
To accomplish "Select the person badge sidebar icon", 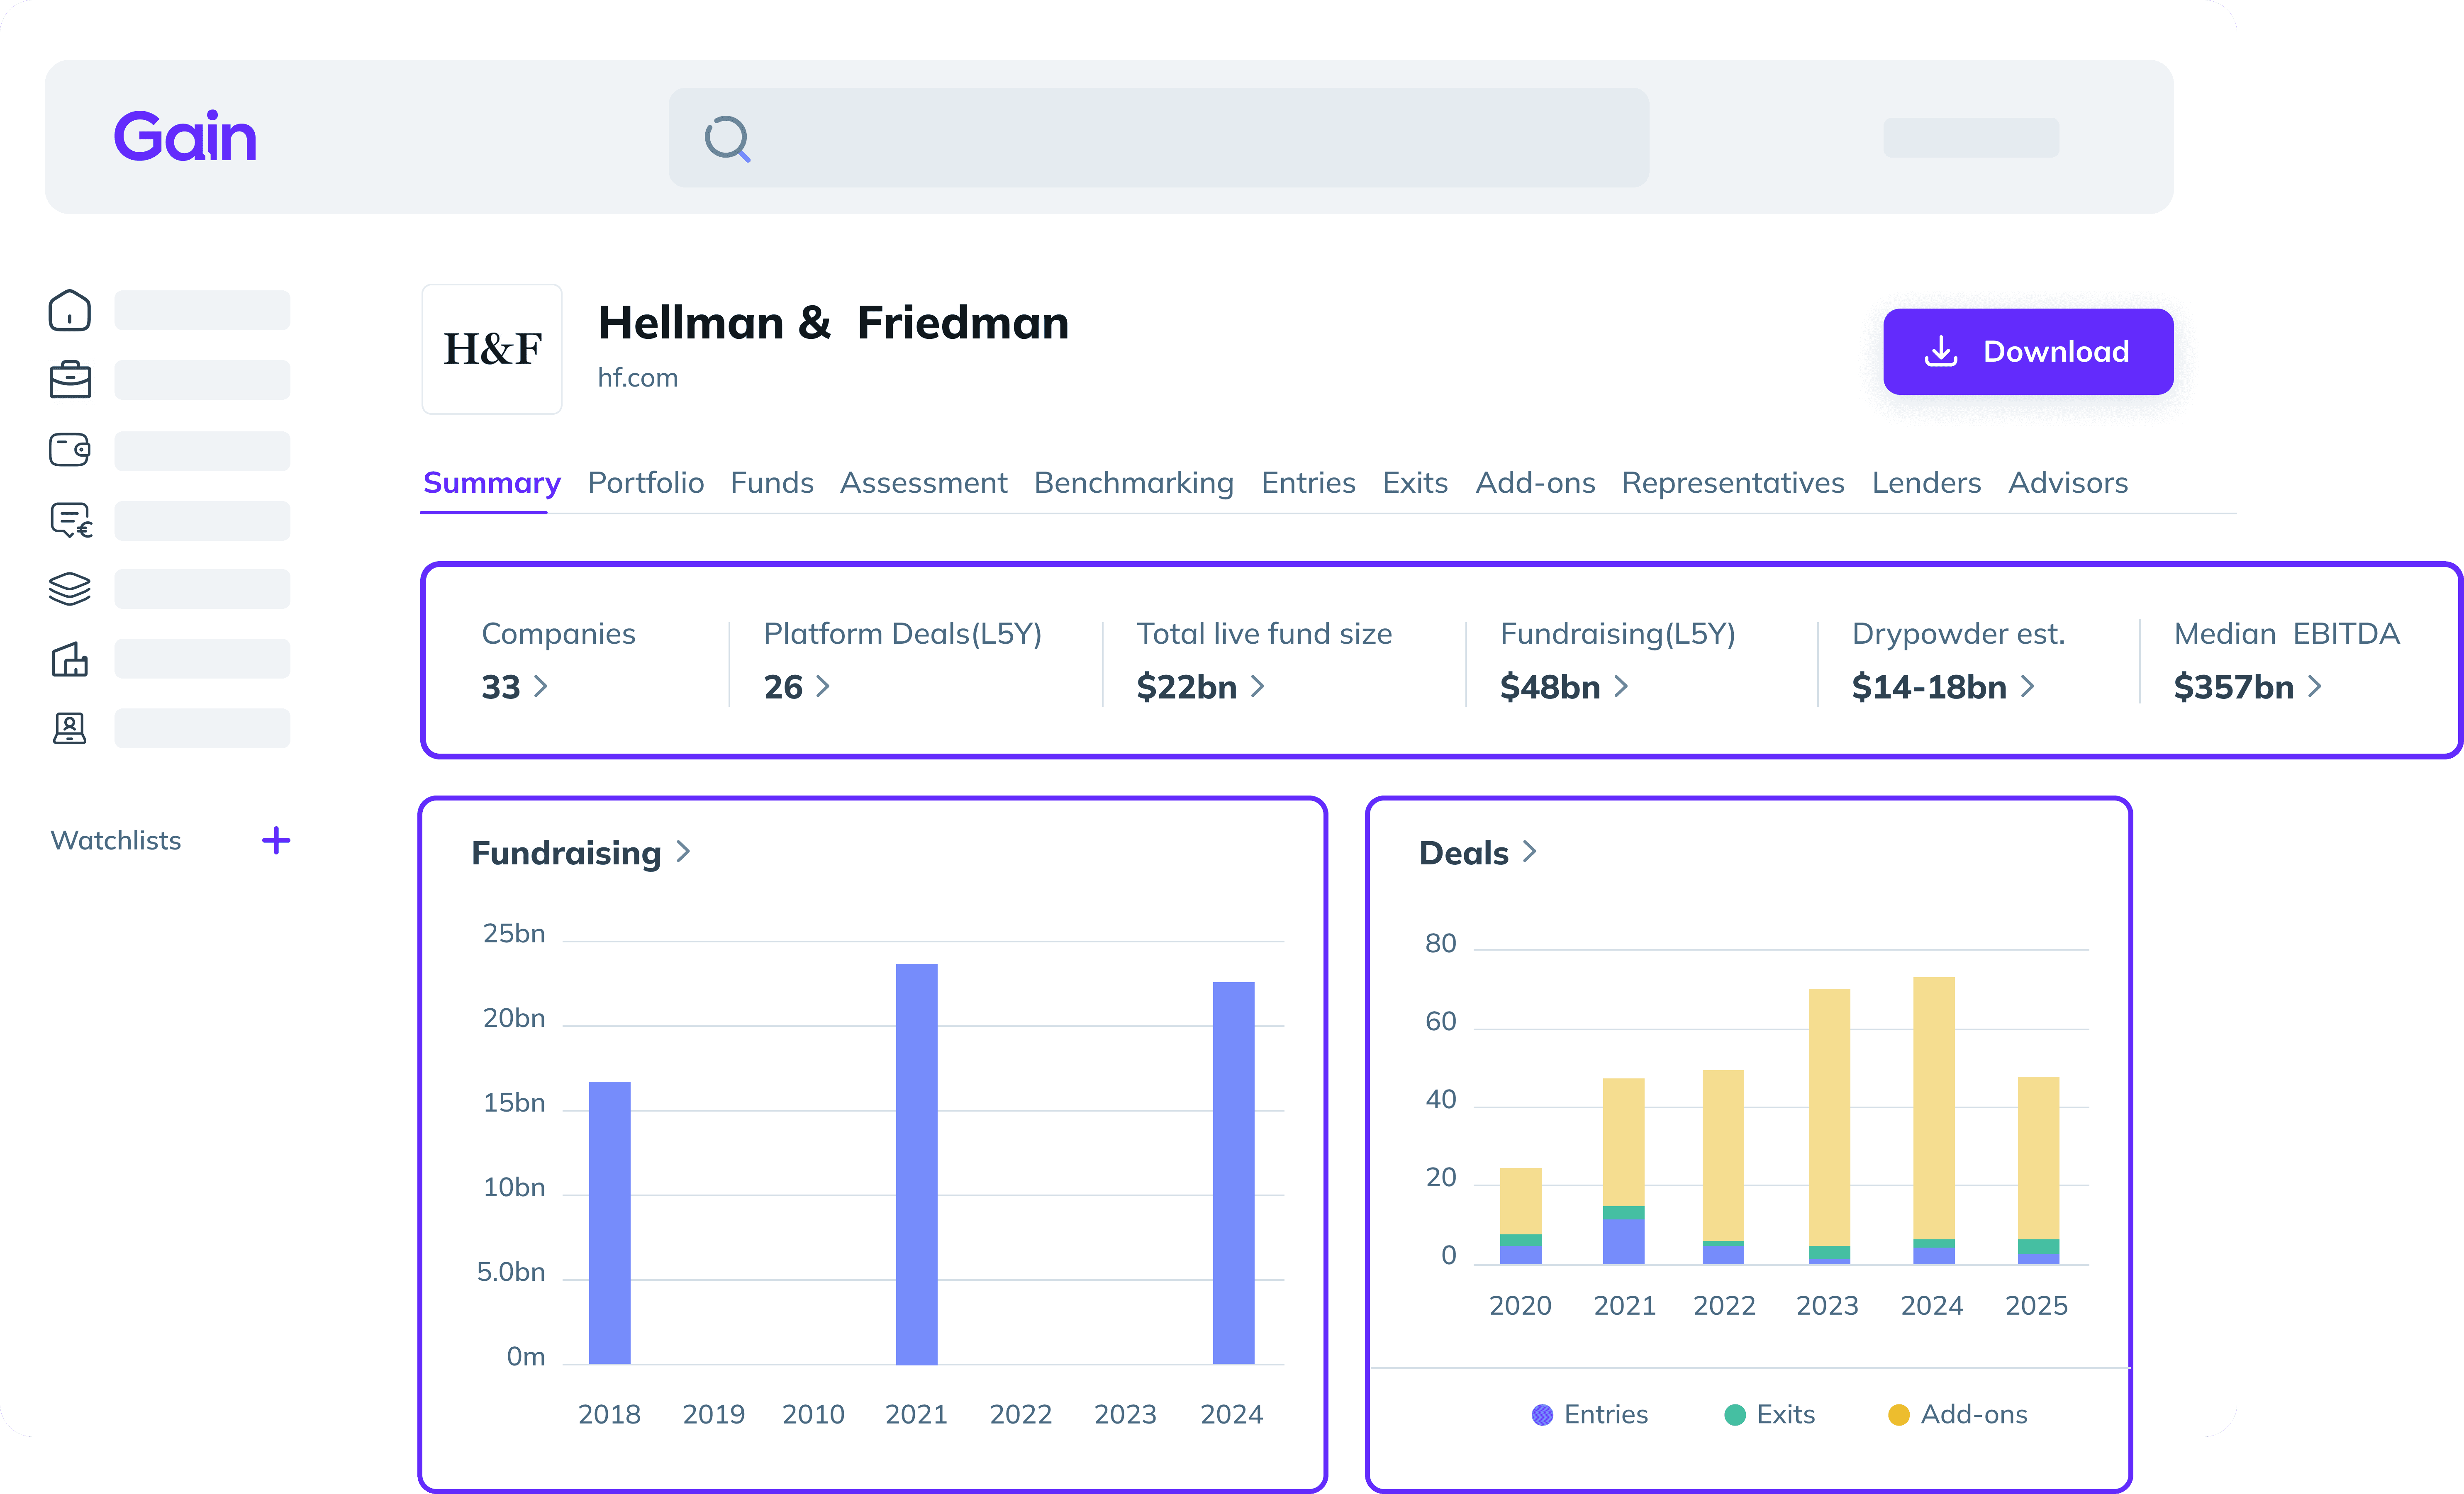I will coord(69,728).
